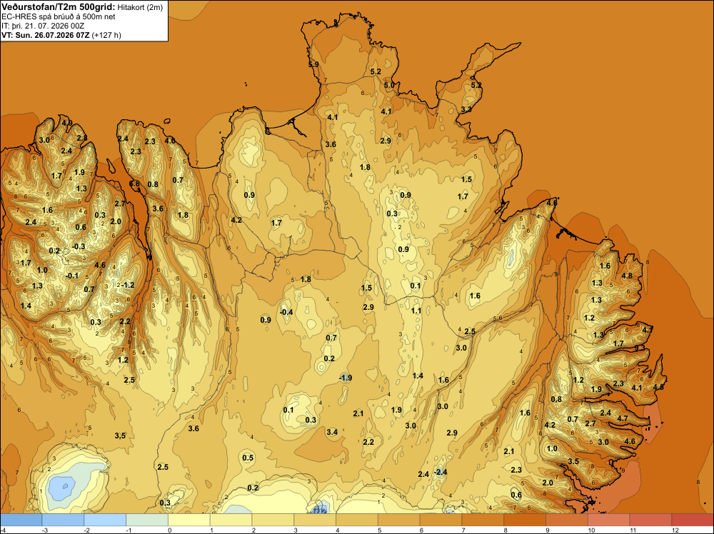This screenshot has height=534, width=714.
Task: Pick the legend colour between 6 and 7
Action: (x=441, y=520)
